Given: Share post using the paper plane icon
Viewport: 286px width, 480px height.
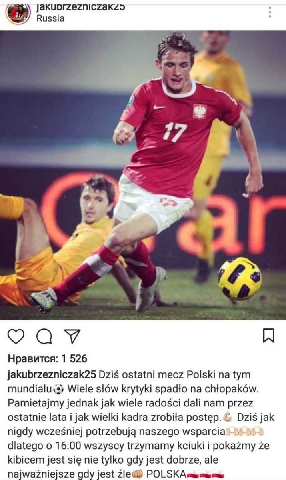Looking at the screenshot, I should pos(72,336).
